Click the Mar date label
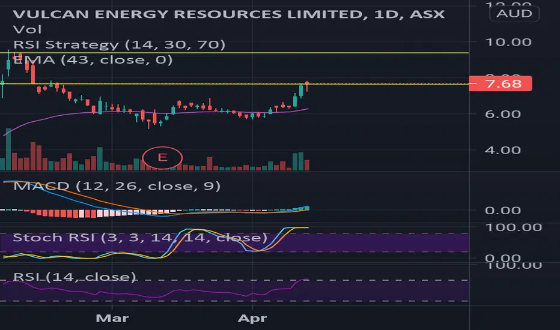 pyautogui.click(x=112, y=318)
